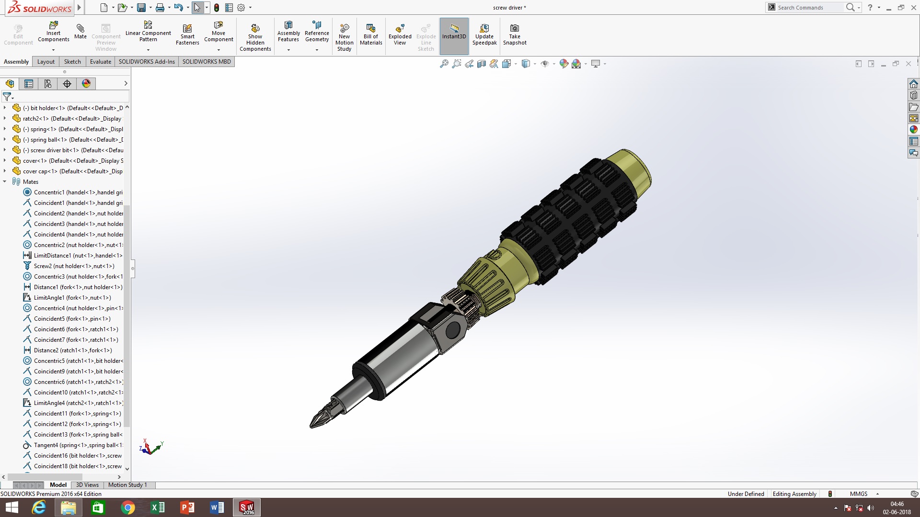
Task: Open the Windows Start menu
Action: click(x=11, y=507)
